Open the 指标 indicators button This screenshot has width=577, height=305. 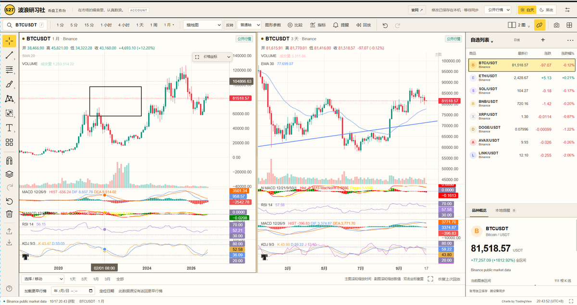pyautogui.click(x=318, y=25)
